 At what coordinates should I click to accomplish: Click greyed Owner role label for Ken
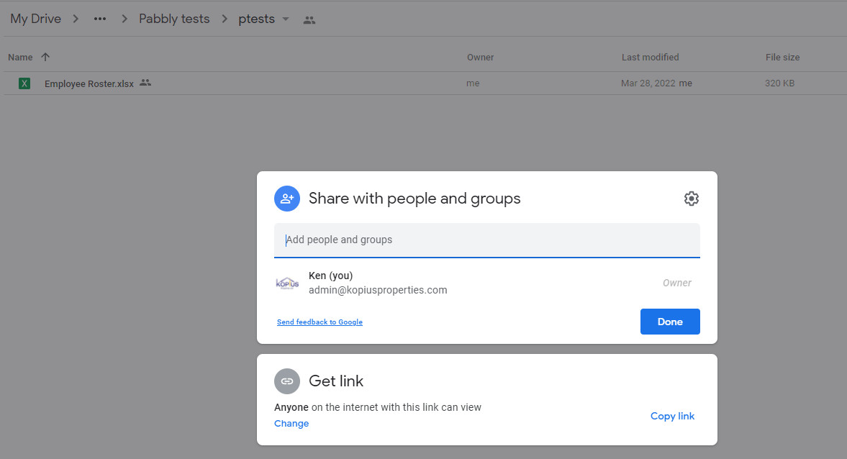point(677,283)
